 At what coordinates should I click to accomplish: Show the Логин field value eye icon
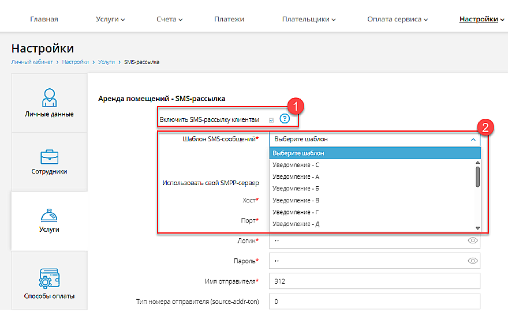473,240
